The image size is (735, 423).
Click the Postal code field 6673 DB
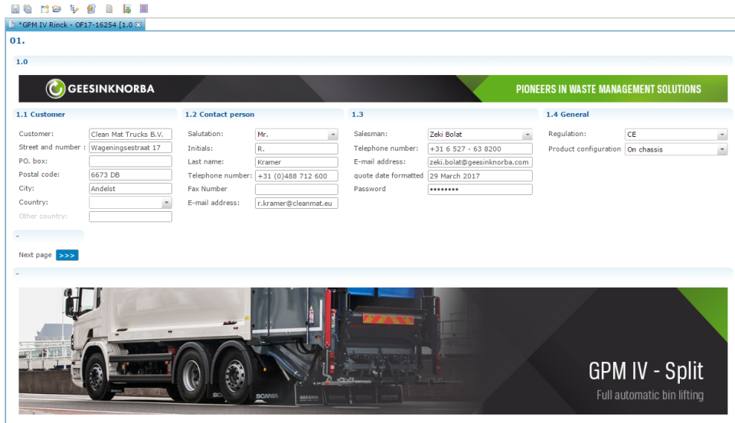(x=130, y=174)
